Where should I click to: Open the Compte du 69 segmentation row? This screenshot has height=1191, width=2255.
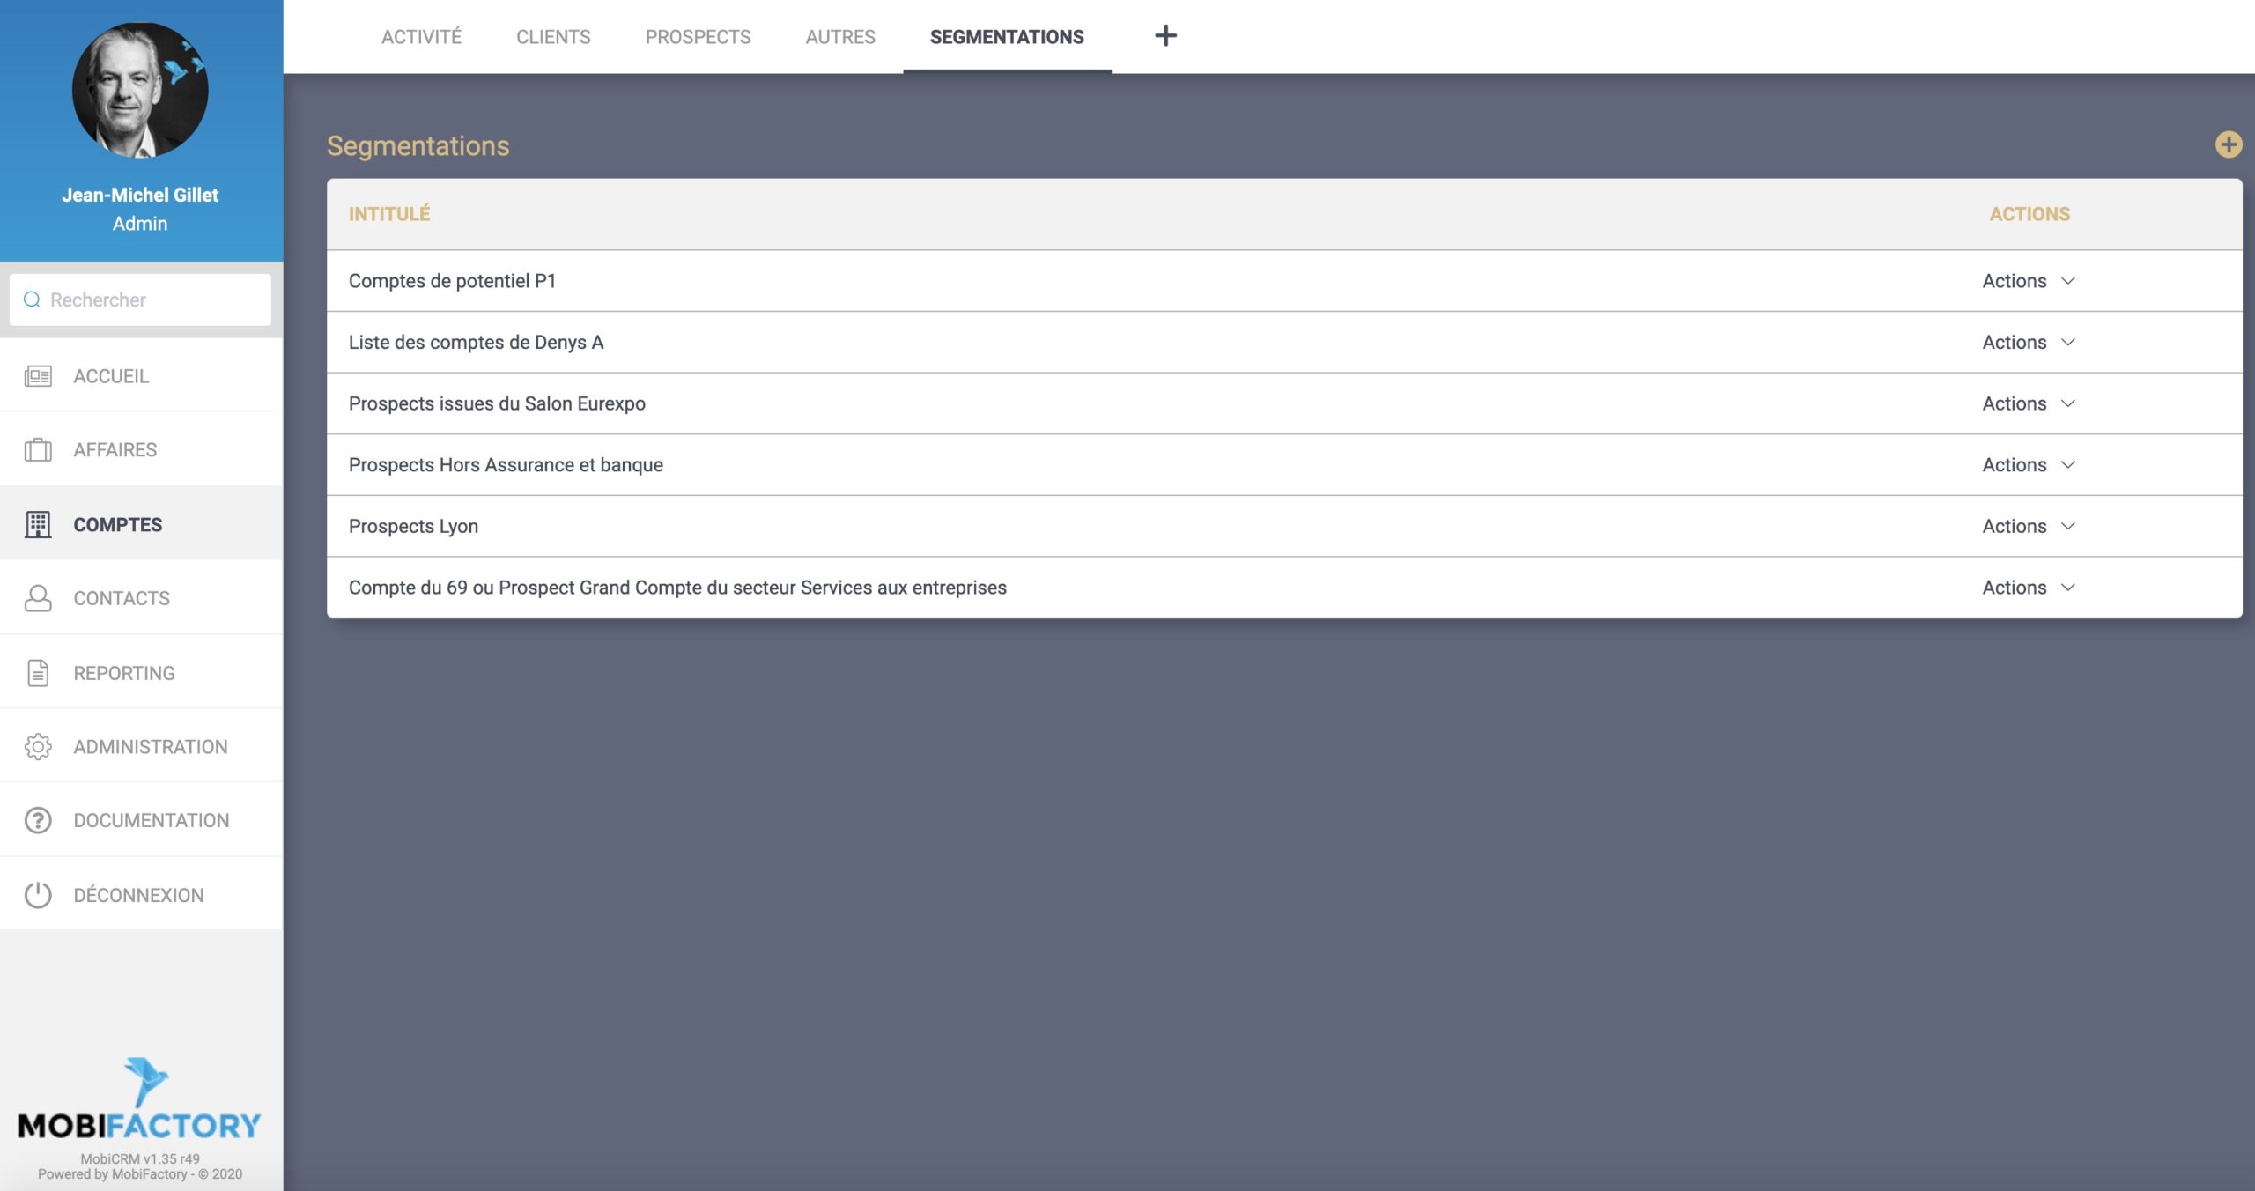[677, 588]
